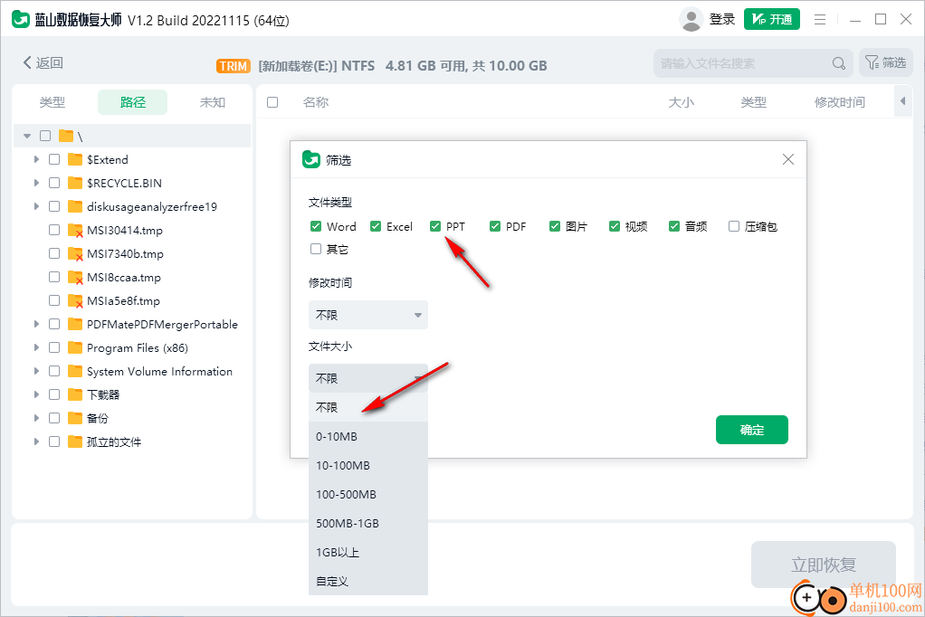Image resolution: width=925 pixels, height=617 pixels.
Task: Click the 孤立的文件 folder icon
Action: (75, 441)
